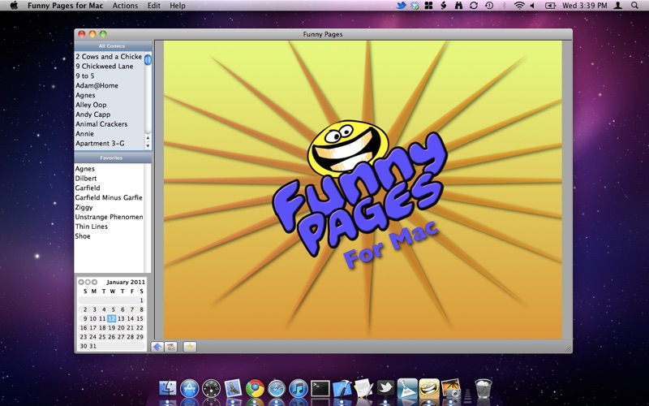This screenshot has width=649, height=406.
Task: Click the Funny Pages smiley Dock icon
Action: tap(429, 390)
